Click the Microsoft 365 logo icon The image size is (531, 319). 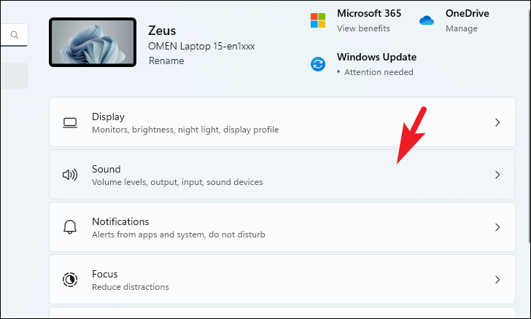(318, 20)
